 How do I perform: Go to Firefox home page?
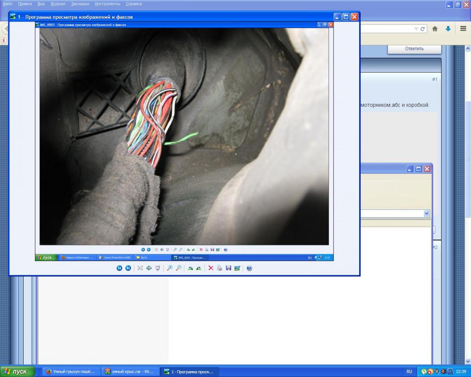point(435,29)
